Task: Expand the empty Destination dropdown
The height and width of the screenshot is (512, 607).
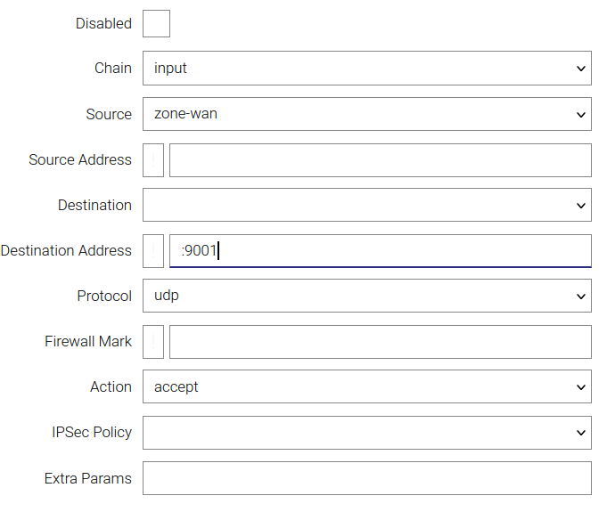Action: tap(366, 205)
